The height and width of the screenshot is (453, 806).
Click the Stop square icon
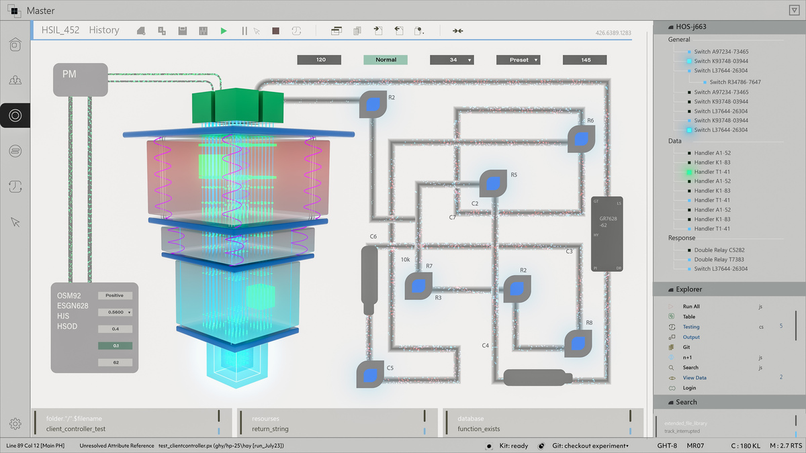click(x=275, y=31)
